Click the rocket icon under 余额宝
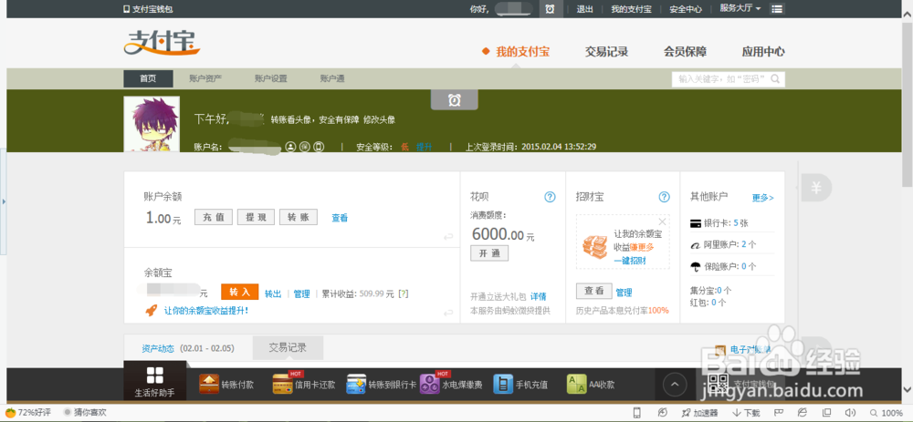This screenshot has height=422, width=913. point(152,311)
